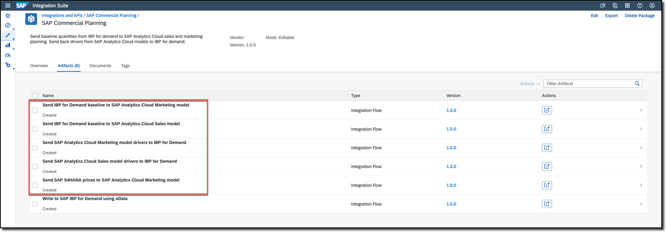Image resolution: width=666 pixels, height=232 pixels.
Task: Switch to the Tags tab
Action: pyautogui.click(x=125, y=66)
